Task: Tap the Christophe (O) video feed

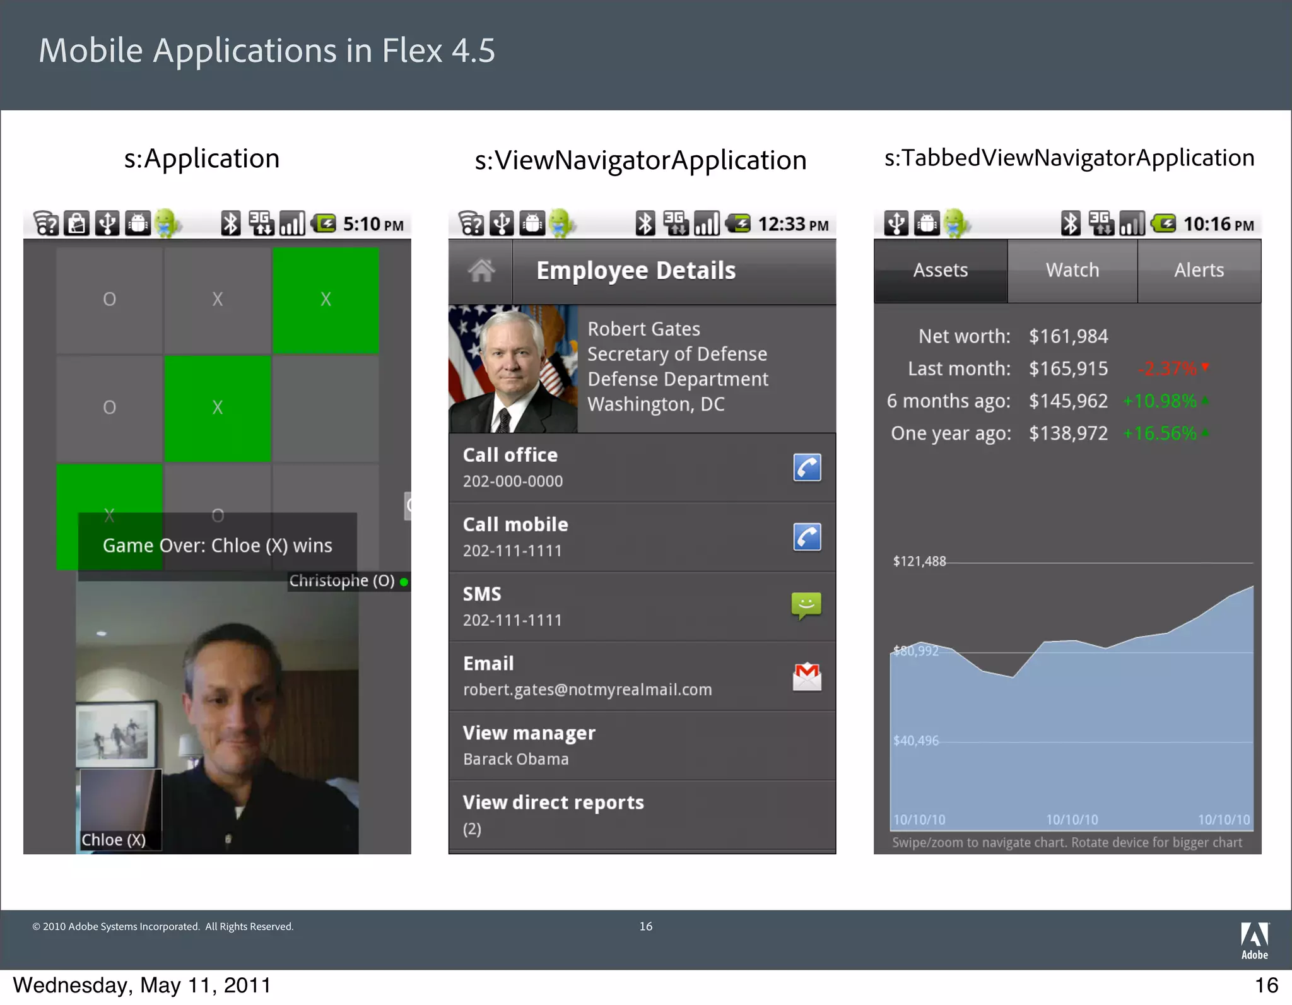Action: (218, 717)
